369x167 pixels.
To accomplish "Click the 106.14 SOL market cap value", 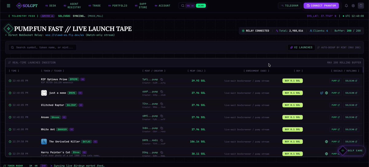I will pyautogui.click(x=198, y=142).
